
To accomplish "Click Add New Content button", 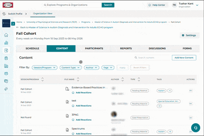I will click(184, 58).
